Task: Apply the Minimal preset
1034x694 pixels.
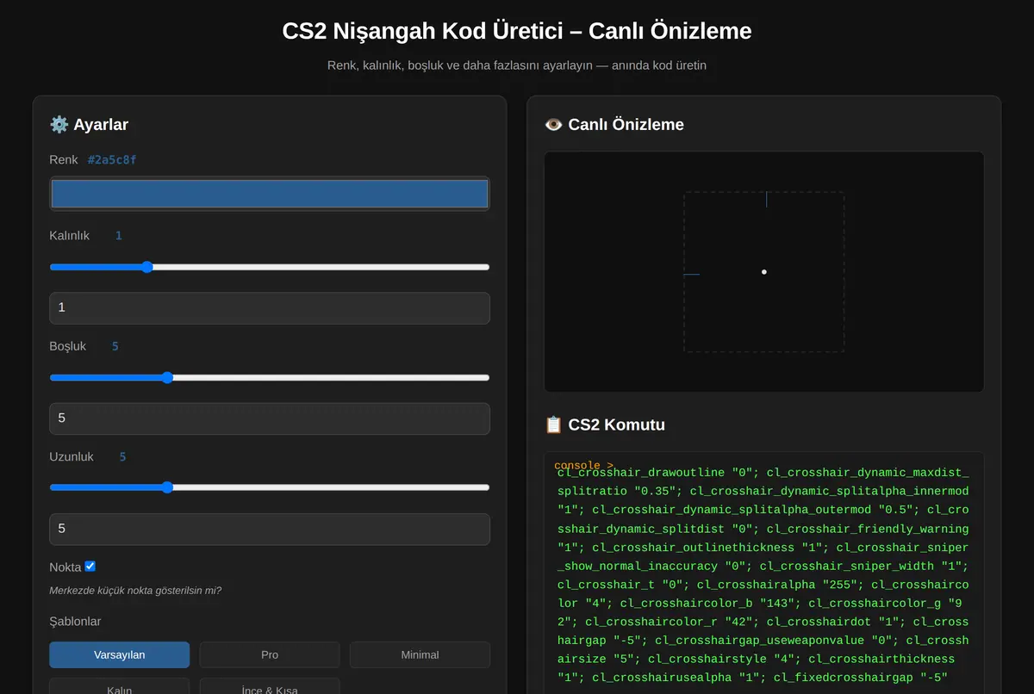Action: coord(420,654)
